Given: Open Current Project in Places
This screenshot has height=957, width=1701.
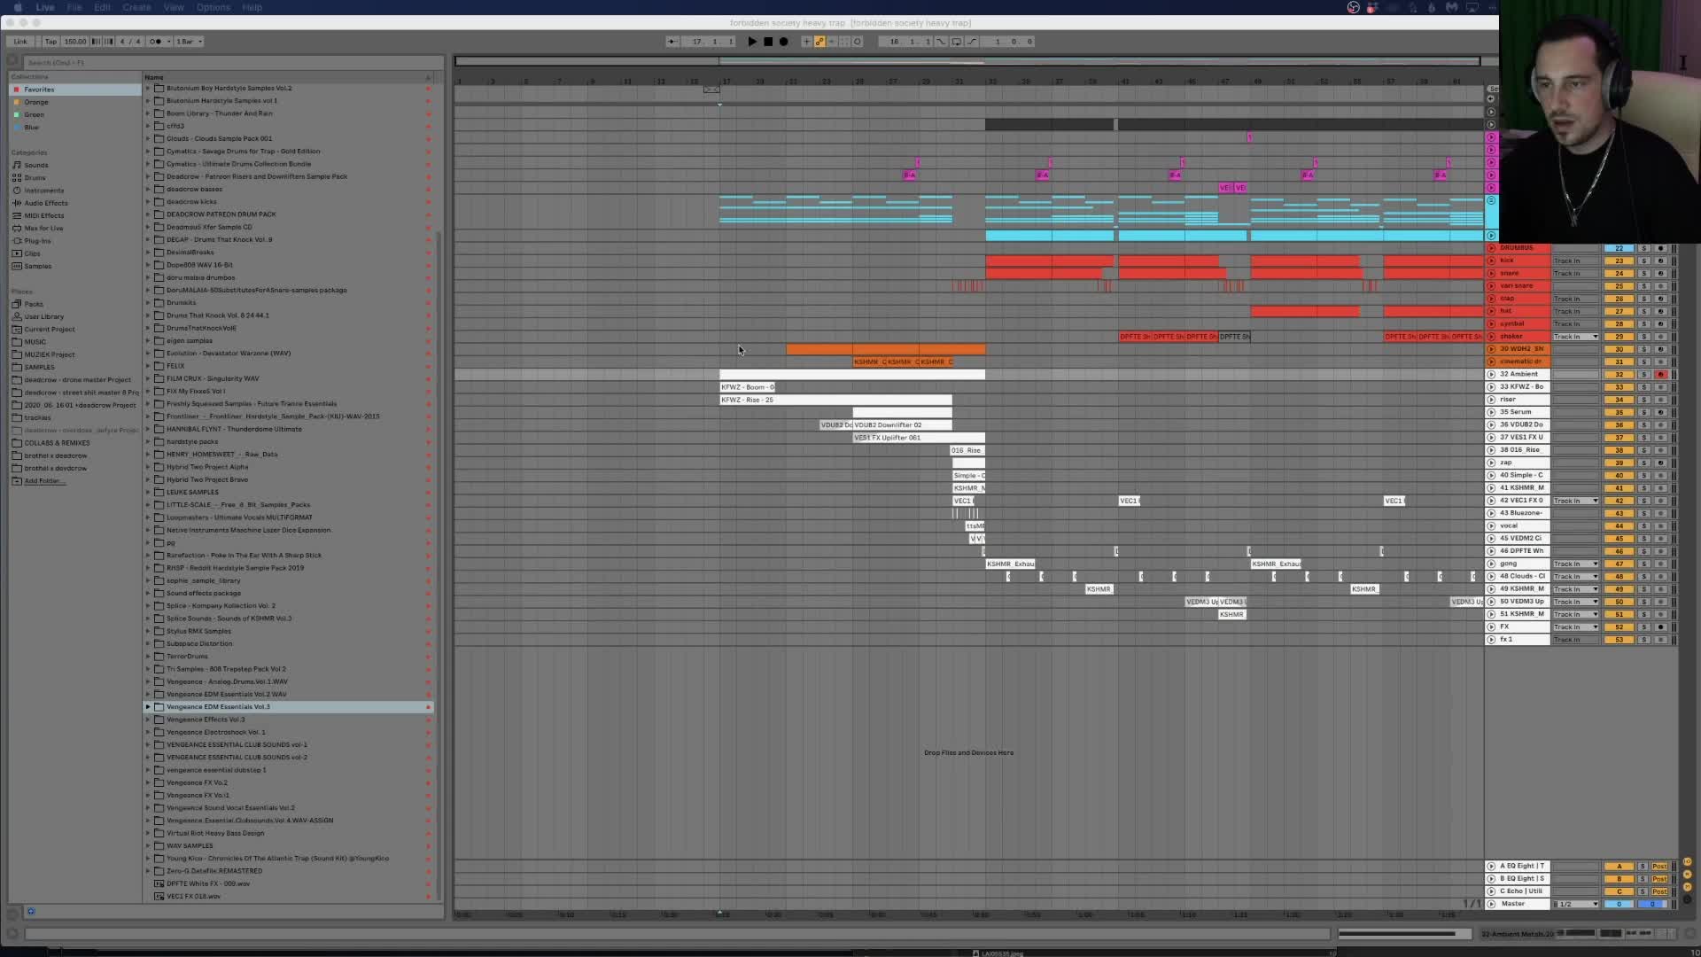Looking at the screenshot, I should tap(49, 329).
